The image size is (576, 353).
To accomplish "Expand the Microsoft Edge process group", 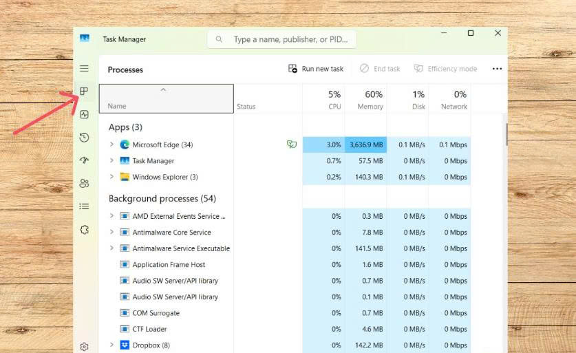I will 111,145.
